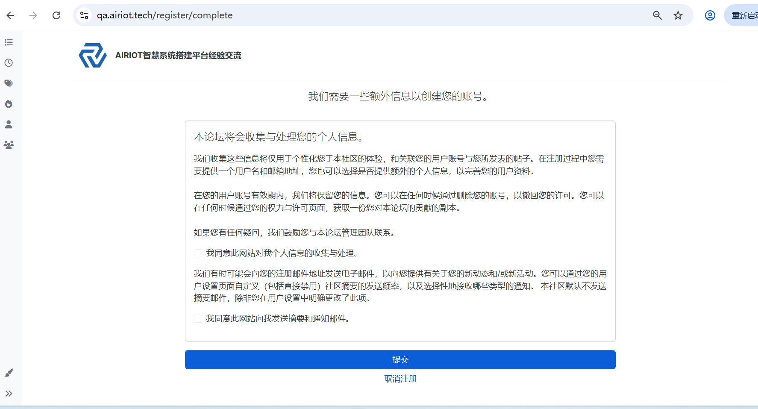Click the 取消注册 cancel registration link
Image resolution: width=758 pixels, height=409 pixels.
click(400, 379)
